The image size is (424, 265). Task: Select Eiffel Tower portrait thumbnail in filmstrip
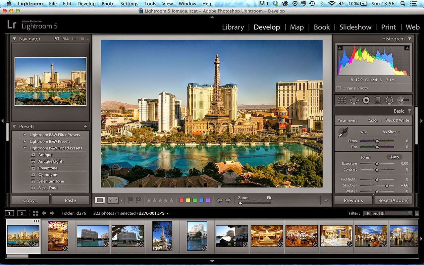click(x=162, y=236)
